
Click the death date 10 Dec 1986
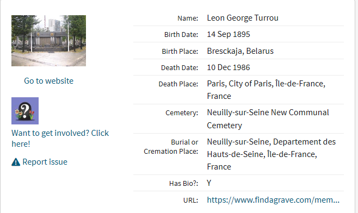pyautogui.click(x=229, y=67)
